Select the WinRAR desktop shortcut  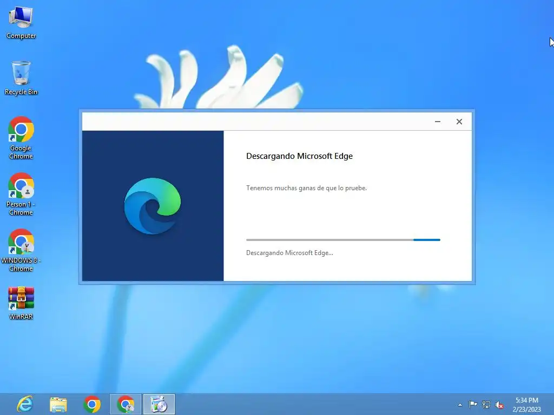tap(21, 303)
